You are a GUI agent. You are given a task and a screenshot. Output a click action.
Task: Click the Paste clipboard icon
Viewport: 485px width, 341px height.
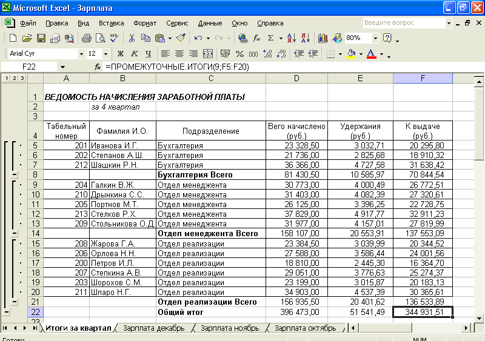click(160, 38)
